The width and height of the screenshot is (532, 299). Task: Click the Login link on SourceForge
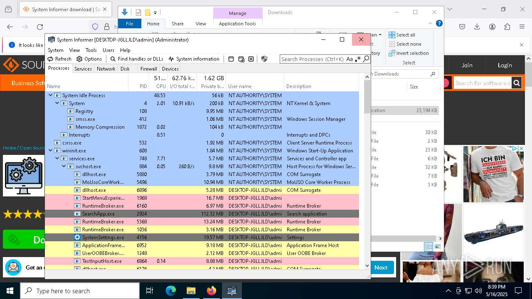click(505, 65)
